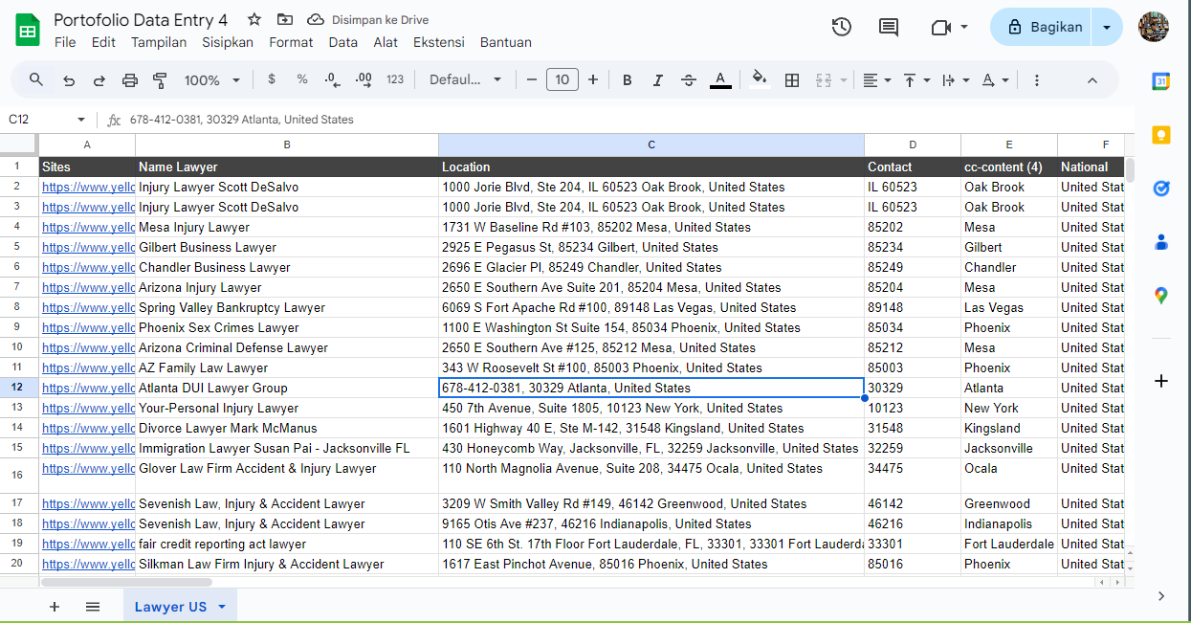Open the Google Maps side panel
This screenshot has height=623, width=1191.
1161,296
